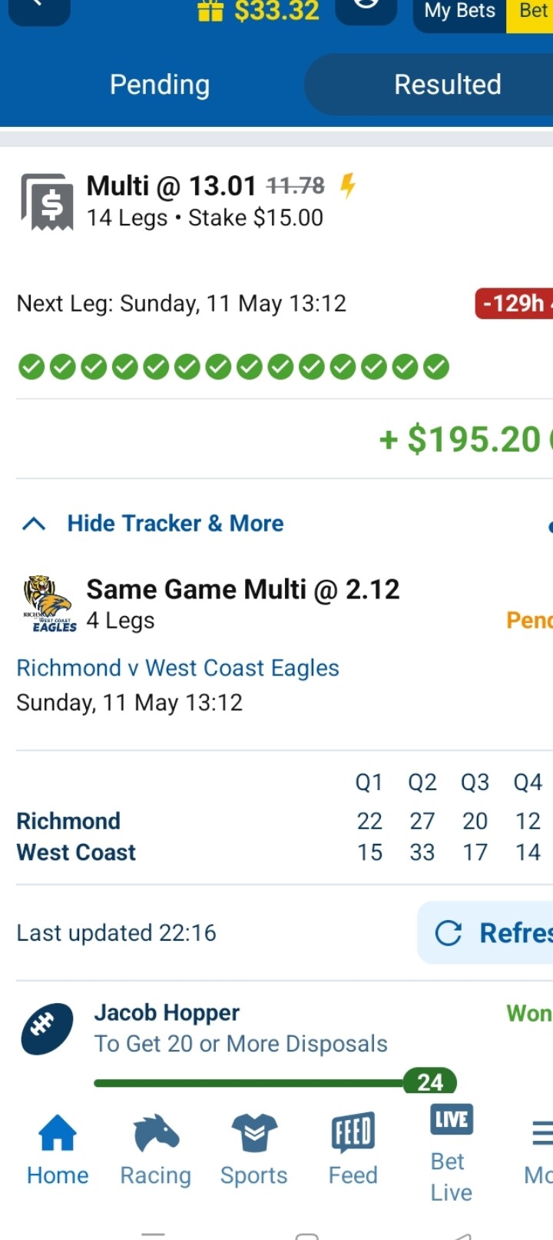The width and height of the screenshot is (553, 1240).
Task: Collapse Hide Tracker & More
Action: [x=152, y=524]
